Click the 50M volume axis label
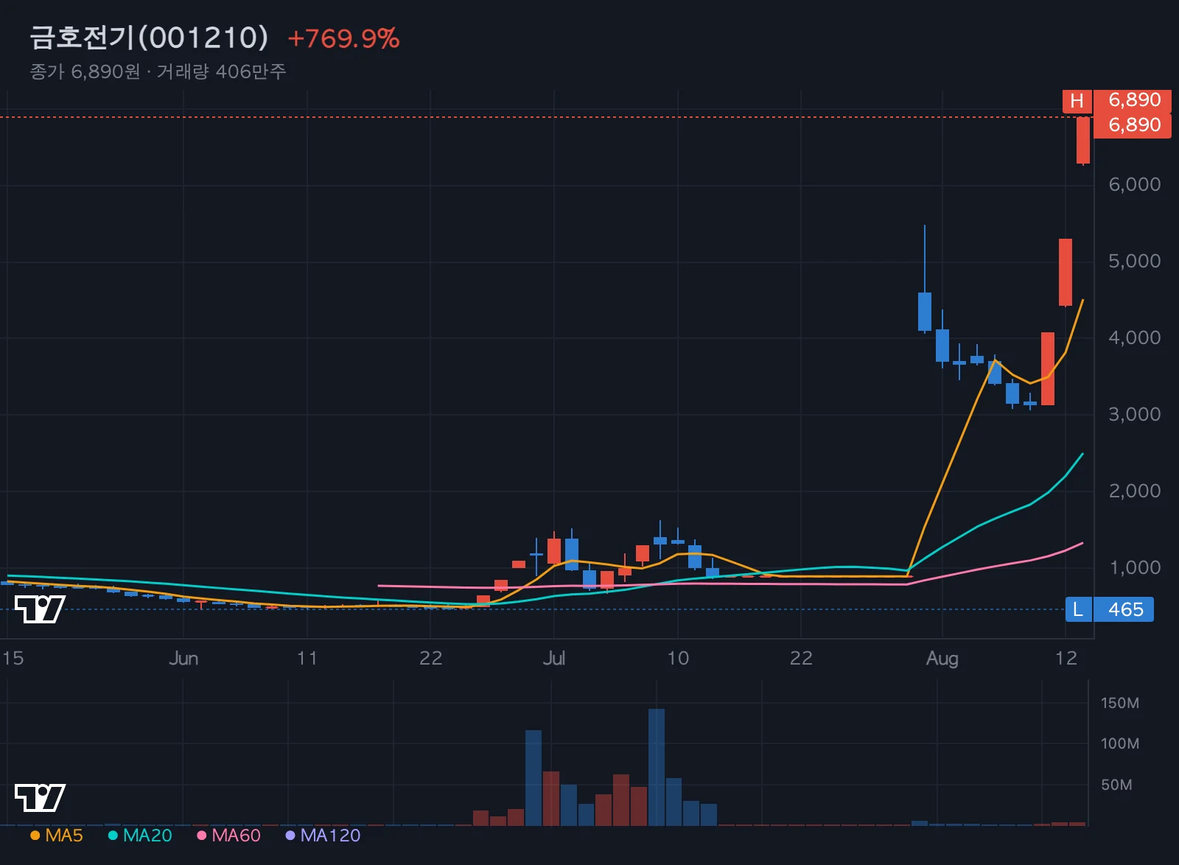Screen dimensions: 1179x865 [x=1116, y=785]
